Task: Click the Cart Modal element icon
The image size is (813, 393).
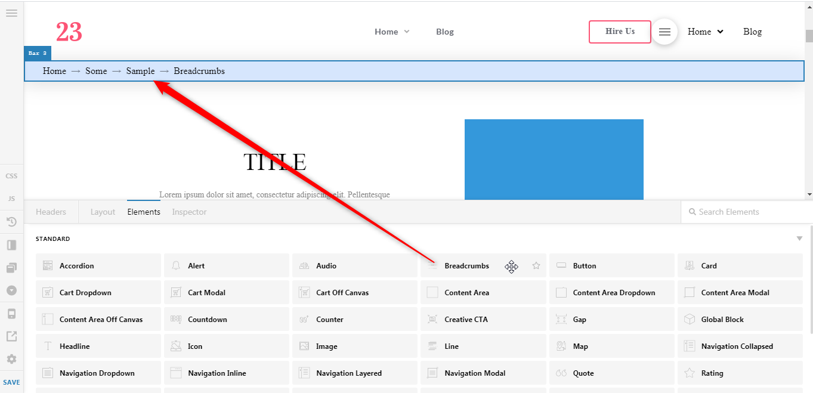Action: (x=176, y=293)
